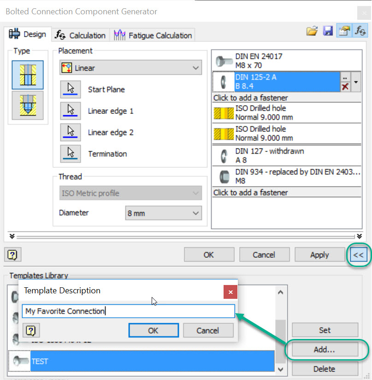This screenshot has height=380, width=372.
Task: Open the ISO Metric profile thread dropdown
Action: [x=130, y=193]
